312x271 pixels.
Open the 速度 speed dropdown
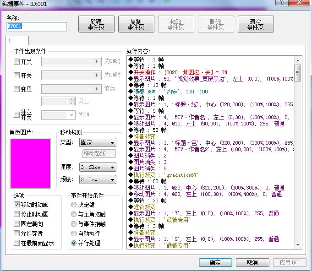[98, 167]
